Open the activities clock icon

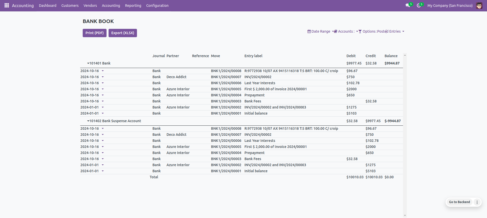(419, 6)
